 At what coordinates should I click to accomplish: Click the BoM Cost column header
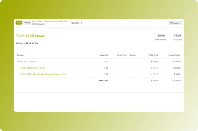pos(153,55)
